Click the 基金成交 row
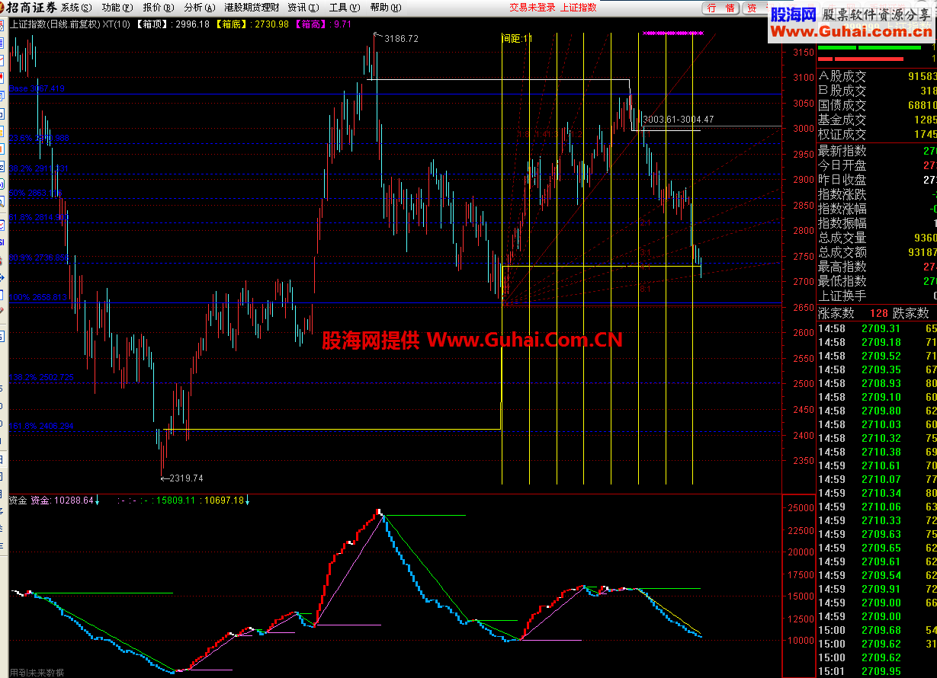Image resolution: width=937 pixels, height=678 pixels. [x=877, y=120]
